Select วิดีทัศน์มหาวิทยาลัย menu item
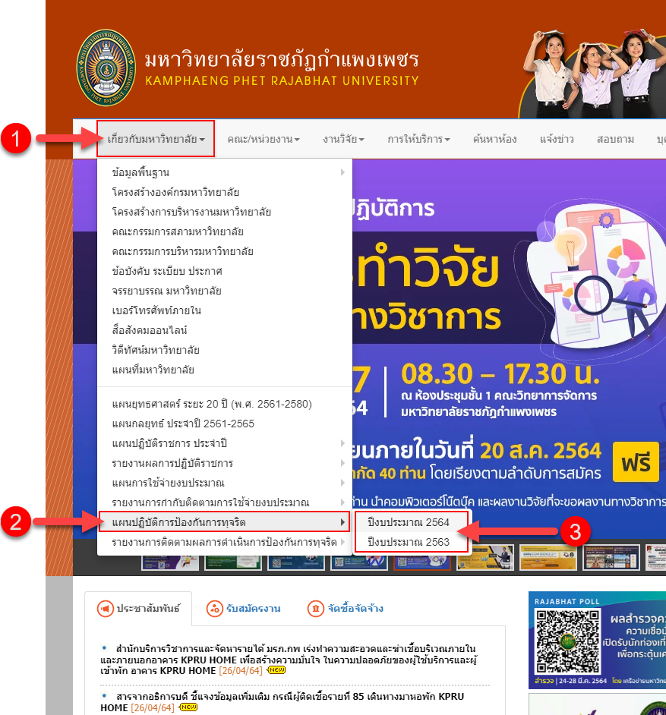666x715 pixels. (225, 350)
